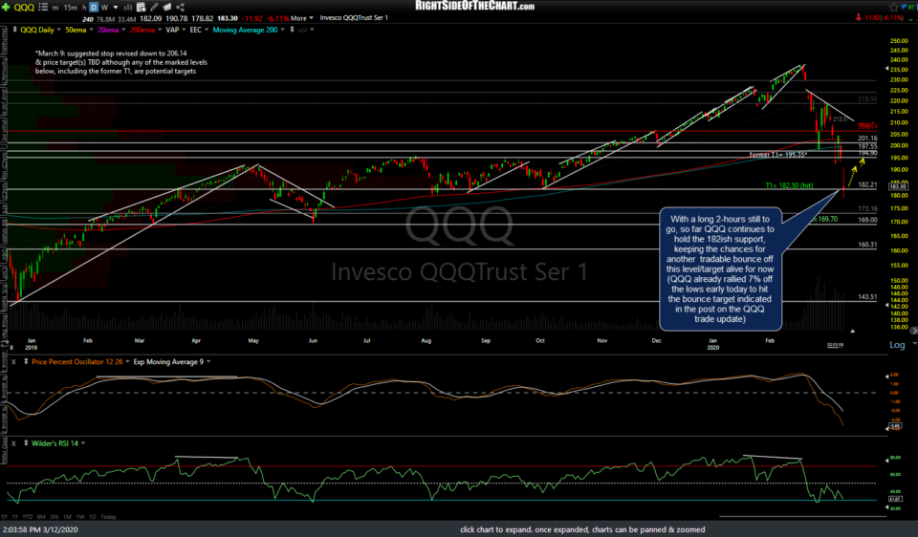Click the favorite star icon at top right
This screenshot has width=918, height=537.
click(x=893, y=7)
